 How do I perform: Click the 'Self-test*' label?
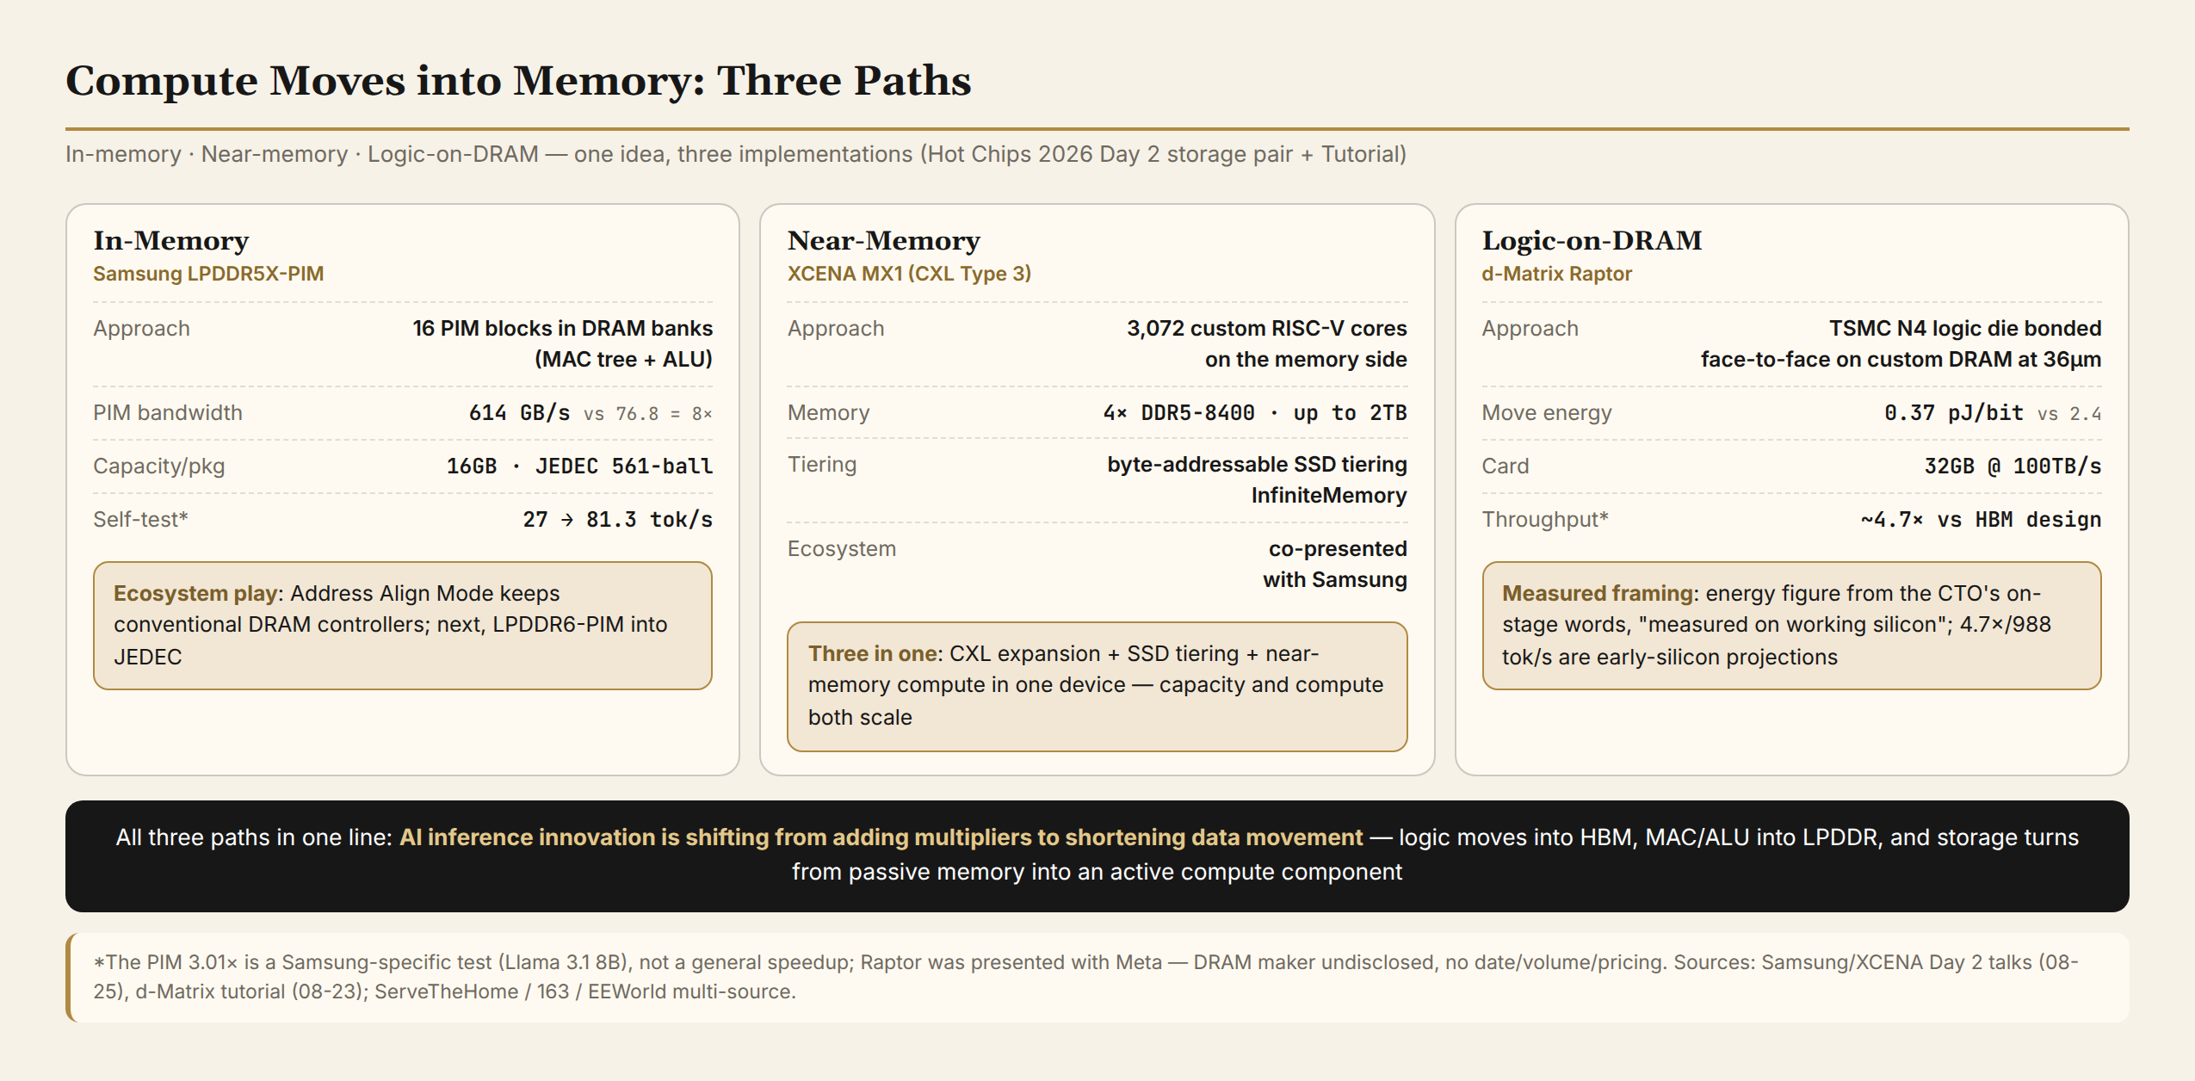[x=140, y=519]
